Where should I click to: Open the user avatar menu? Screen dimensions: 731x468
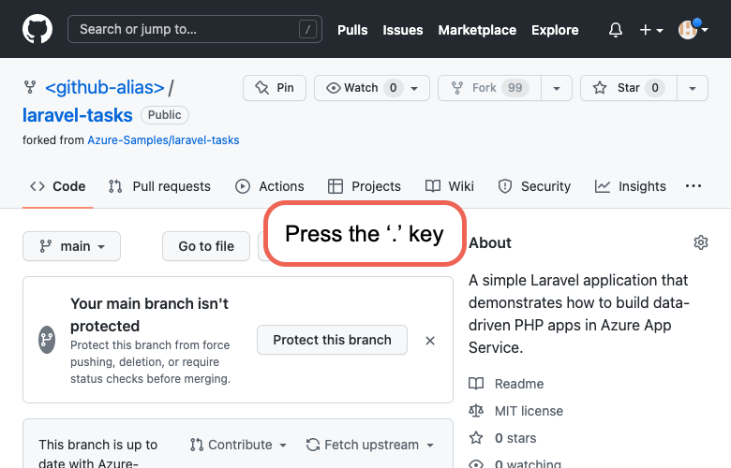tap(693, 30)
